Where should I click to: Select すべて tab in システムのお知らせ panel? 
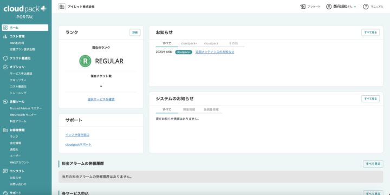tap(167, 109)
